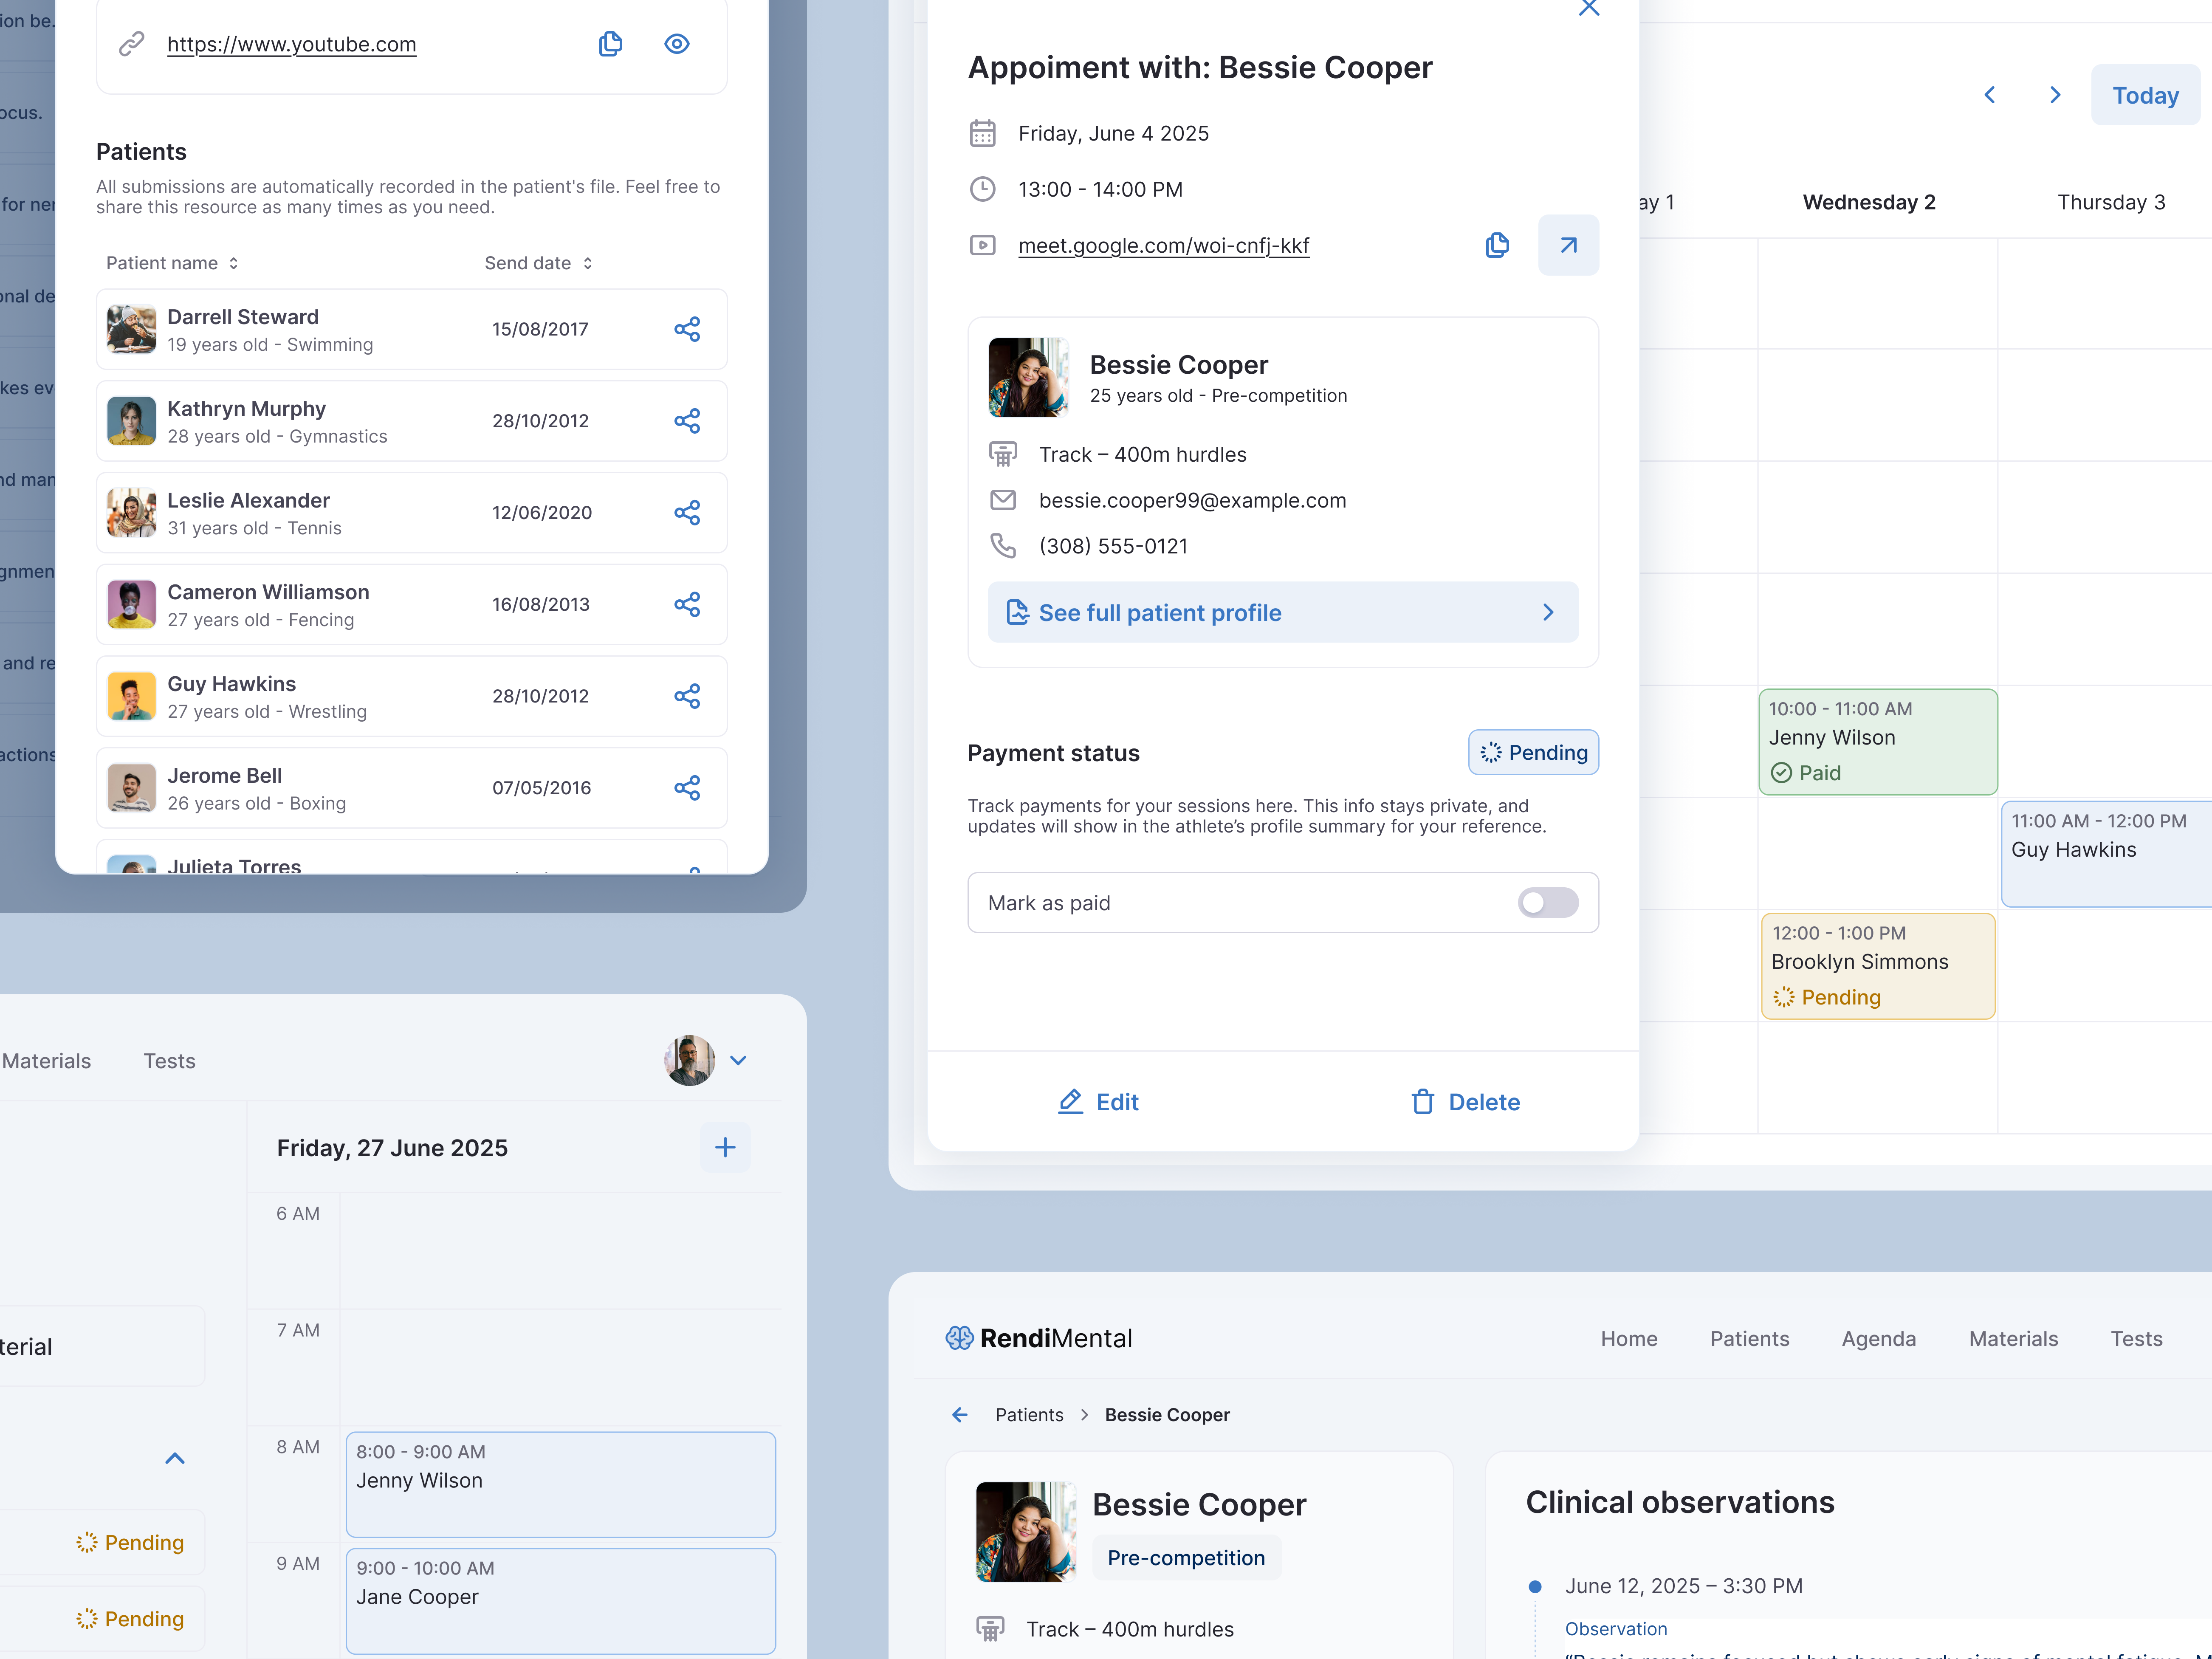2212x1659 pixels.
Task: Go to previous week in calendar
Action: click(x=1989, y=95)
